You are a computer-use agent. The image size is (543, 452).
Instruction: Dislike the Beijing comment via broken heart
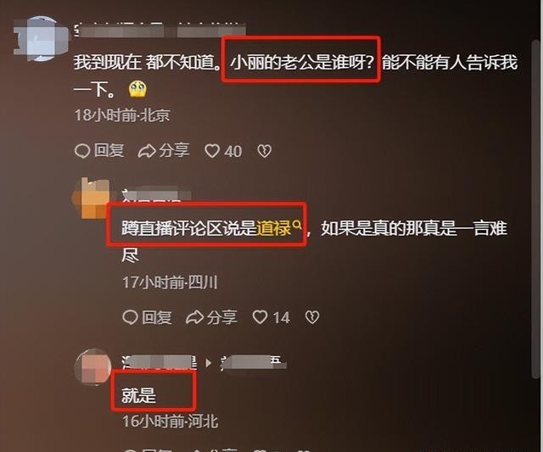[x=265, y=151]
